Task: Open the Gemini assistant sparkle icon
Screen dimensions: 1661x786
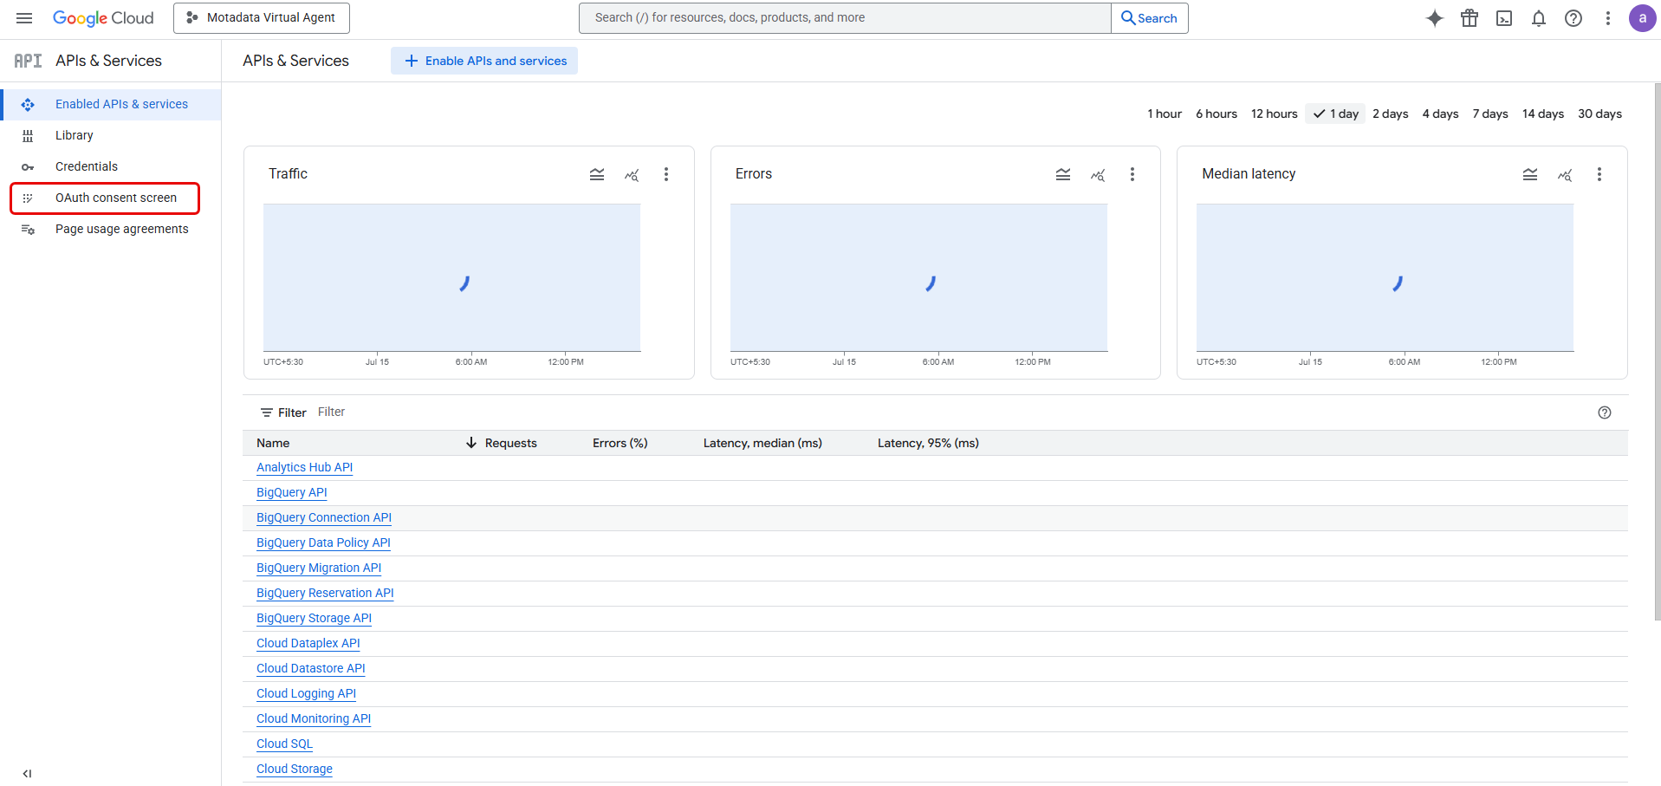Action: 1434,17
